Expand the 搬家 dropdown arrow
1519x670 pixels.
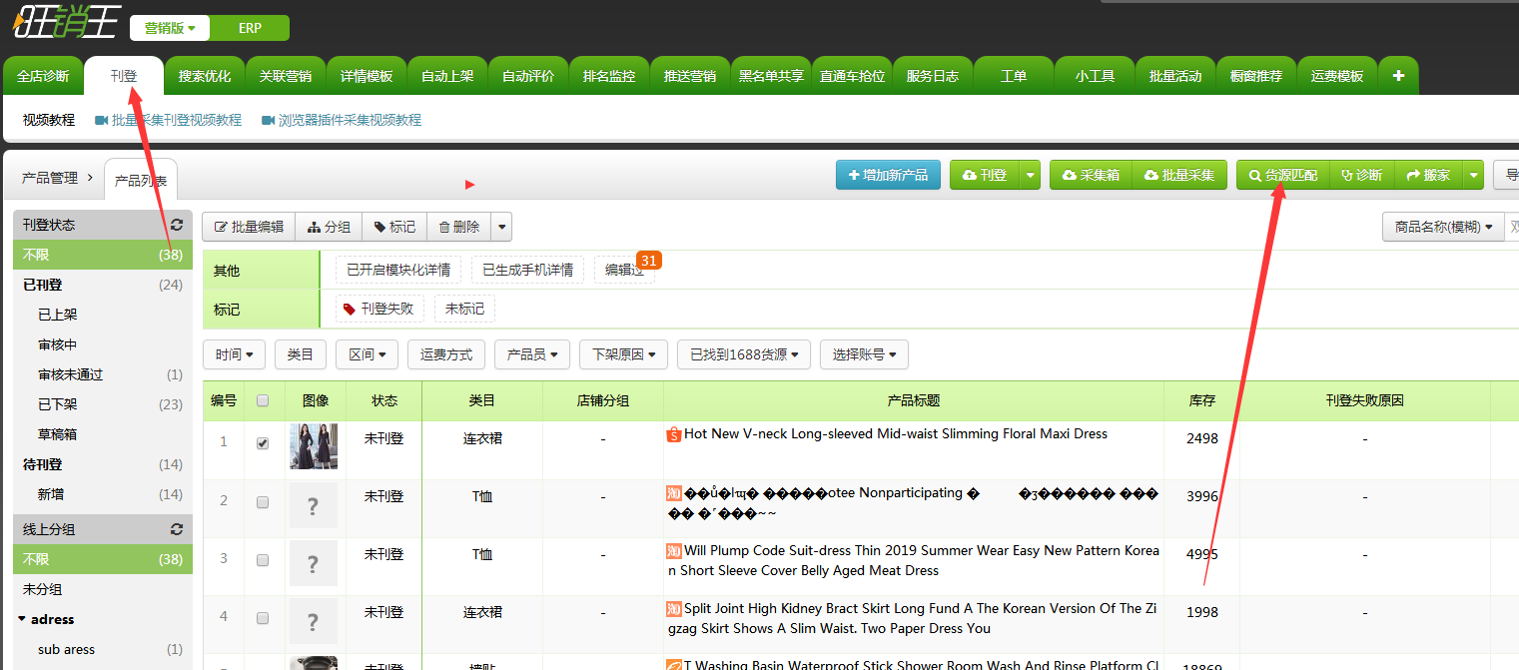click(1473, 175)
